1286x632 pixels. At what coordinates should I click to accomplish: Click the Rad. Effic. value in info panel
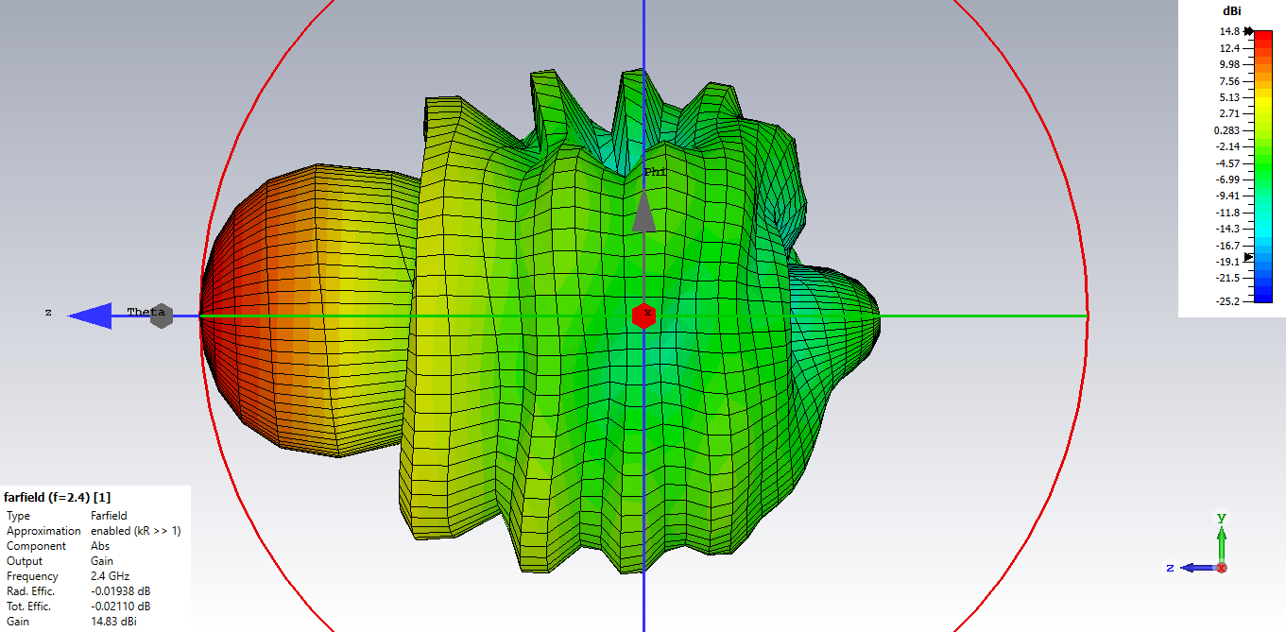[x=120, y=591]
